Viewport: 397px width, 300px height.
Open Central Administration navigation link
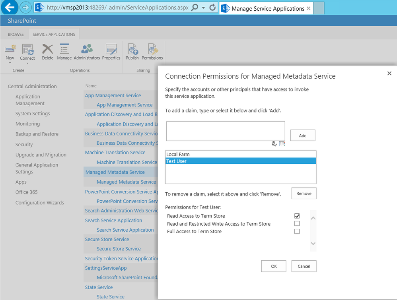coord(32,86)
